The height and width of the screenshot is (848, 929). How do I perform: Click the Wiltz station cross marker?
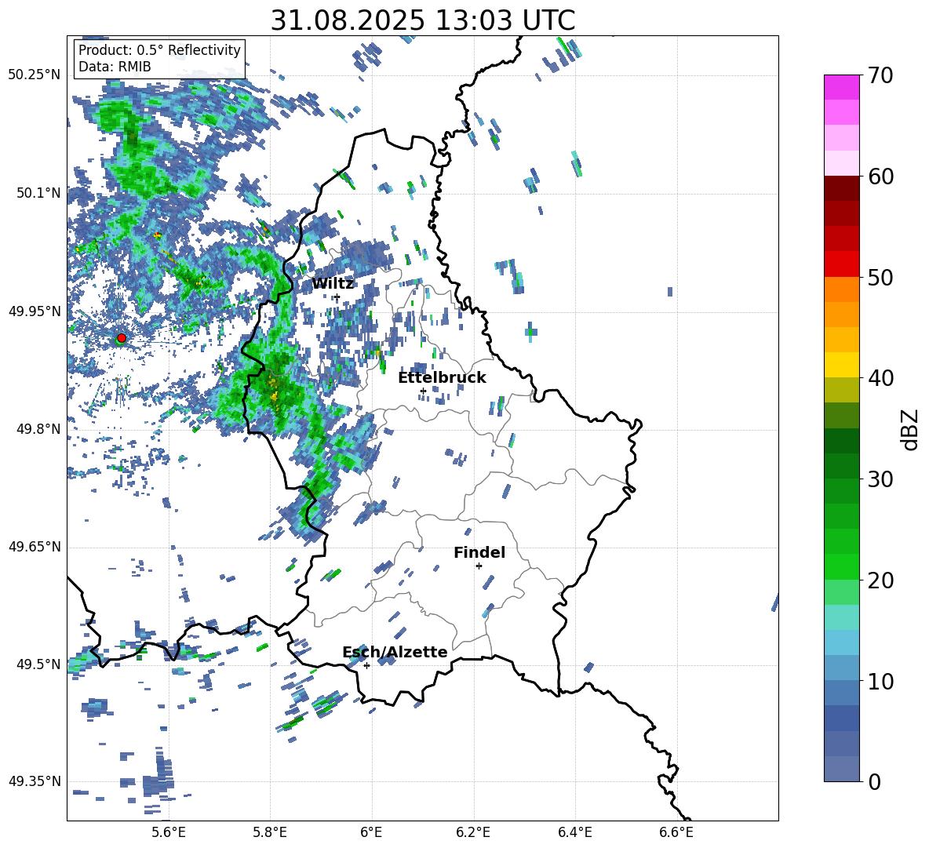(x=337, y=297)
